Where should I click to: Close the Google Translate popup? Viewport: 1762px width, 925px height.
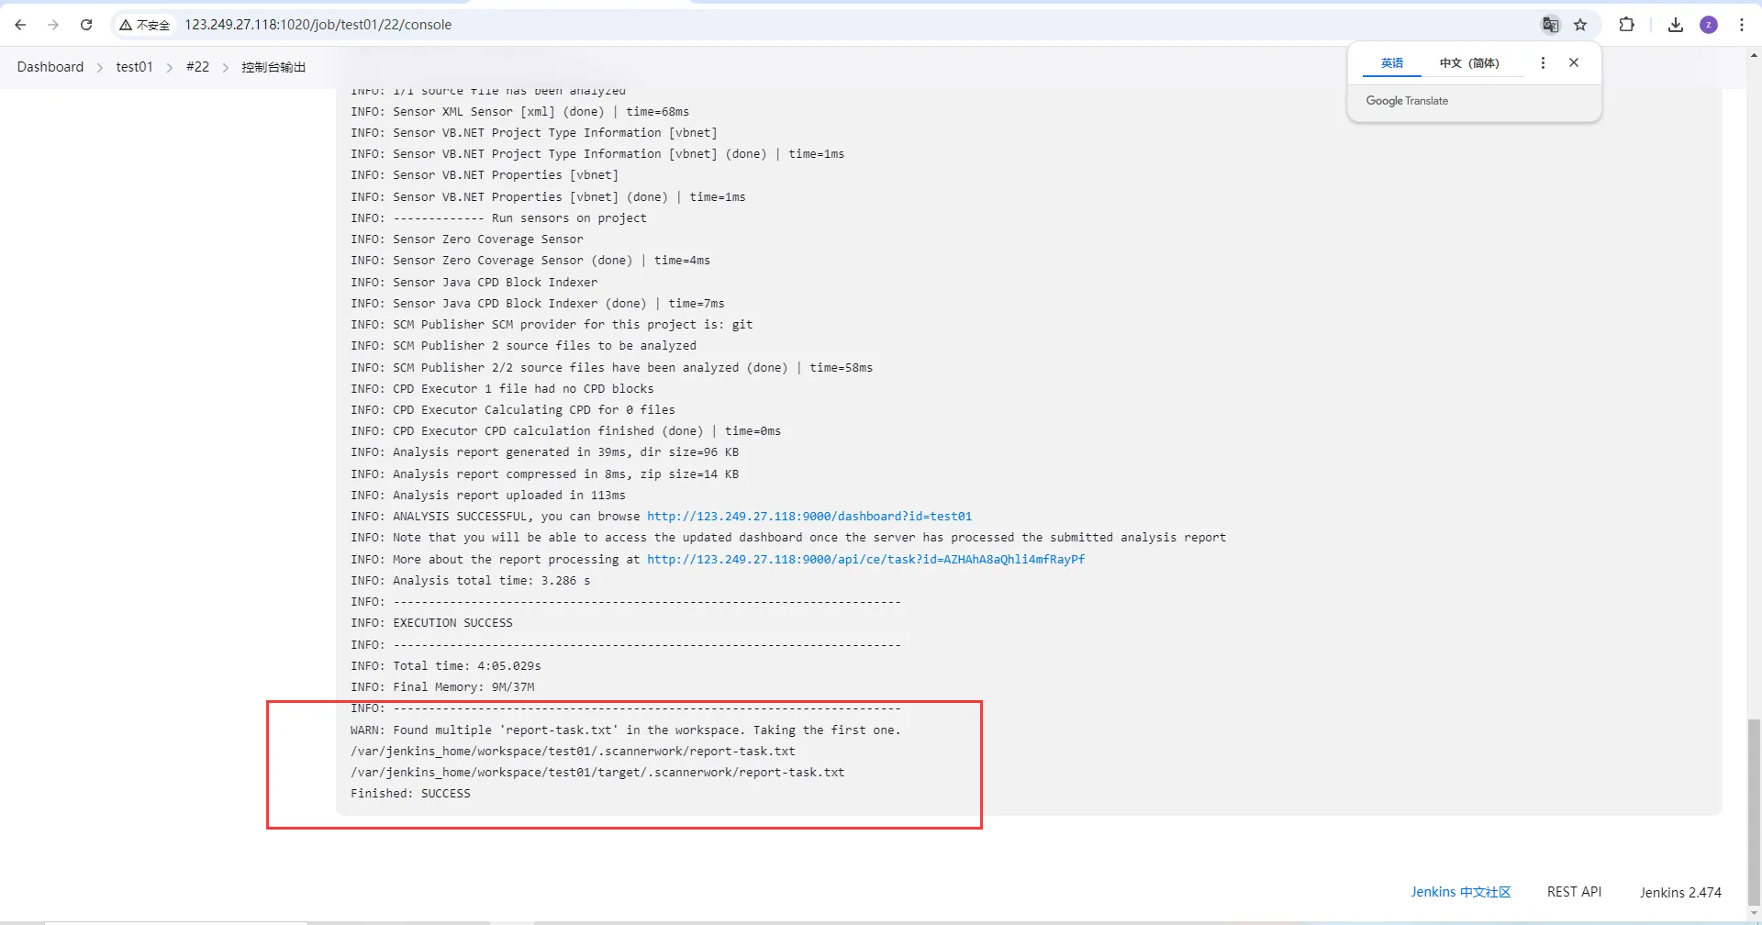(1574, 62)
